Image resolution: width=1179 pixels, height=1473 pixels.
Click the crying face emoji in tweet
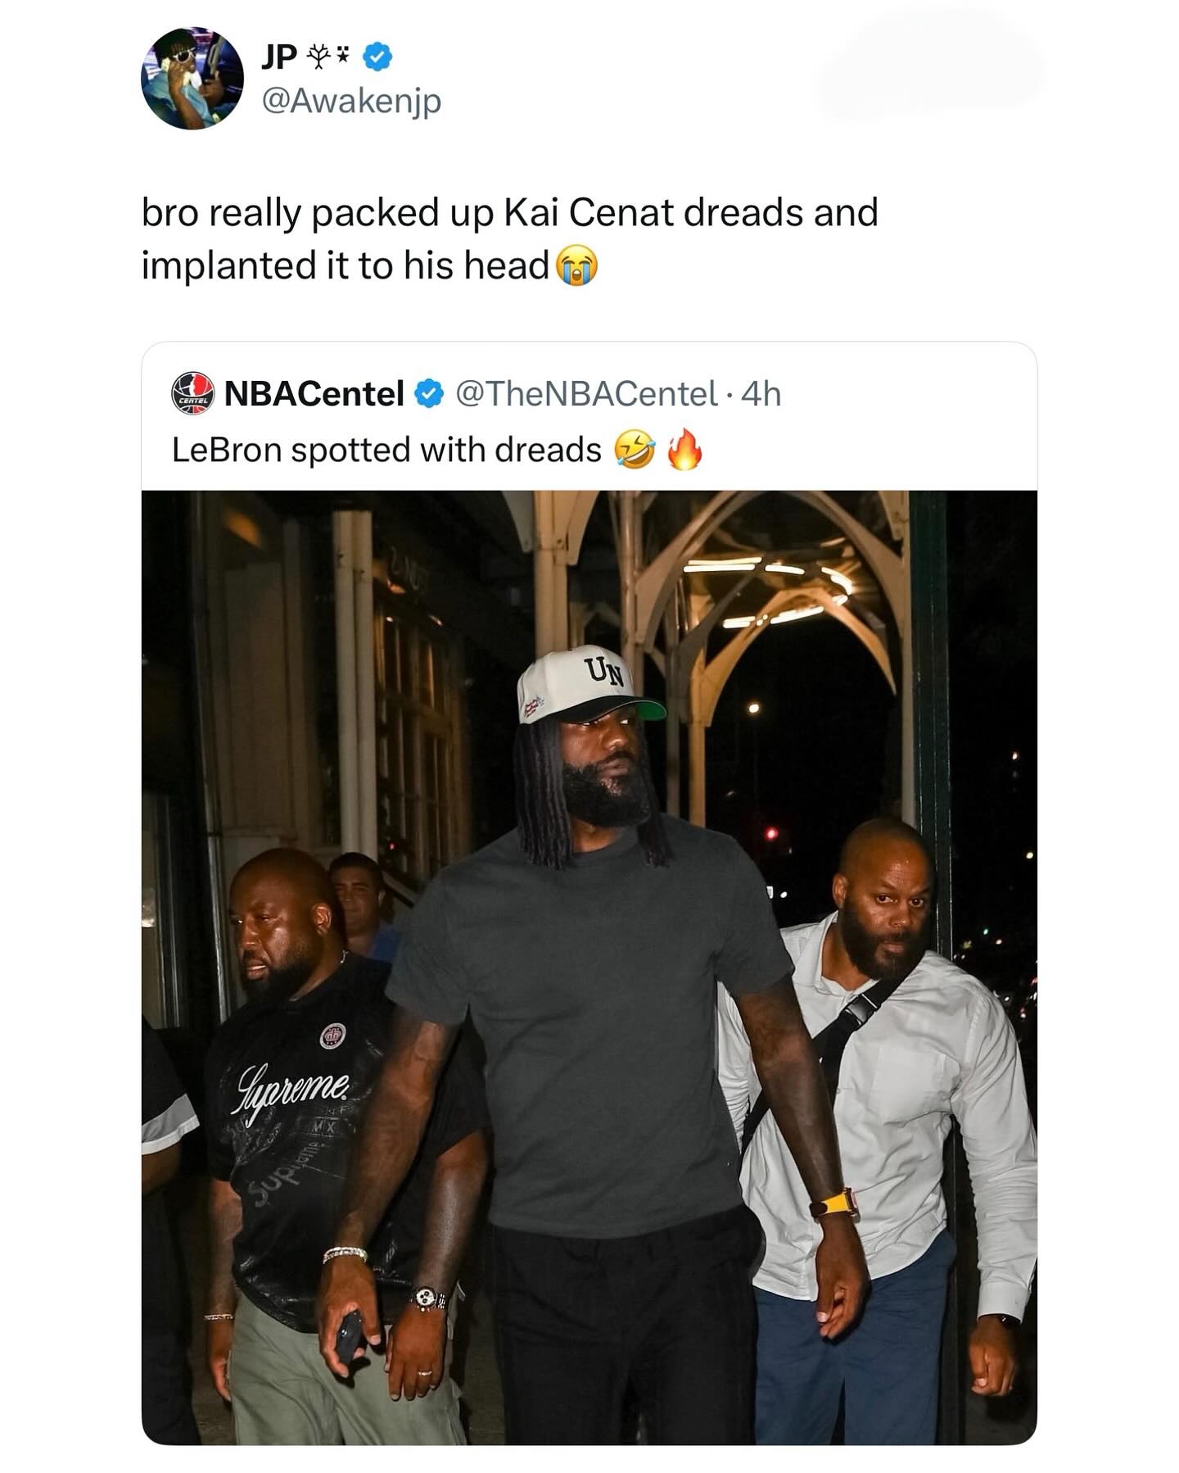[577, 267]
